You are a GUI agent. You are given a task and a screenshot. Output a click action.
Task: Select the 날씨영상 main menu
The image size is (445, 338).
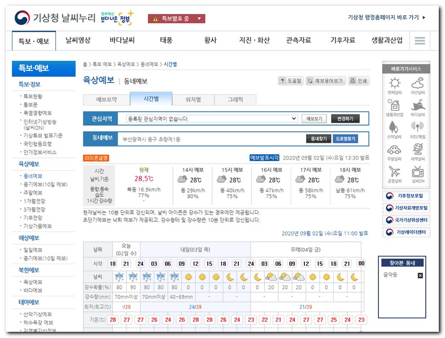pos(78,40)
